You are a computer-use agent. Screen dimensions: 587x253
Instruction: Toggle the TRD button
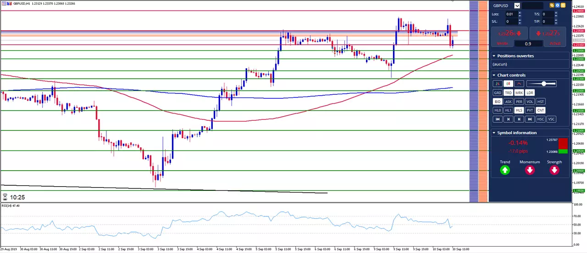tap(508, 92)
